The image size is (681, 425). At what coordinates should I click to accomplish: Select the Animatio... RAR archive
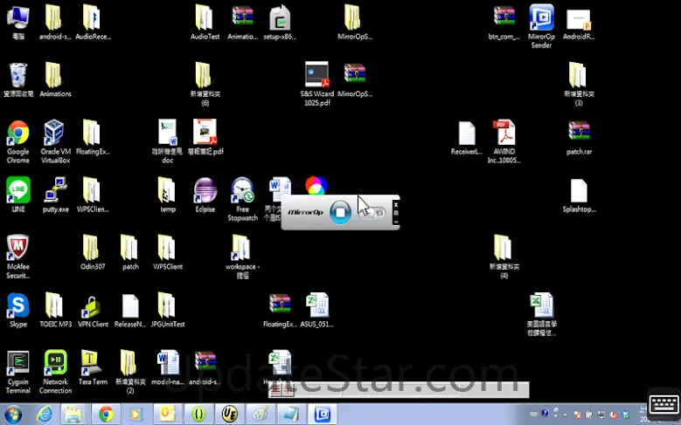pos(242,22)
